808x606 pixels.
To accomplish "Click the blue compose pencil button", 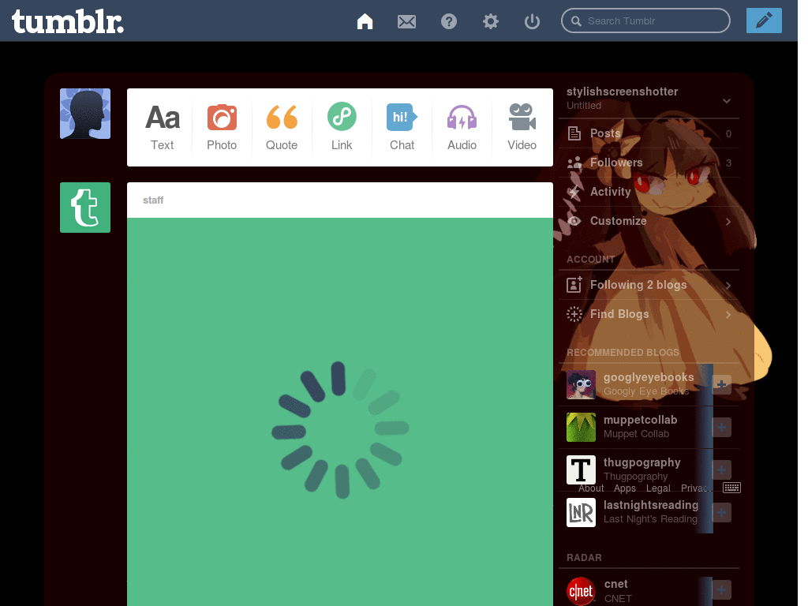I will pyautogui.click(x=764, y=21).
